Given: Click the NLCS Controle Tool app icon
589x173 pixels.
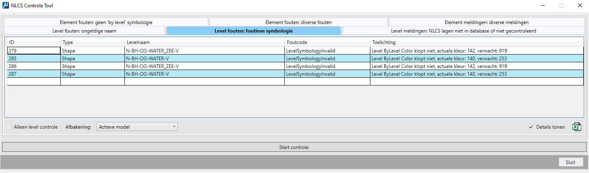Looking at the screenshot, I should (x=5, y=6).
